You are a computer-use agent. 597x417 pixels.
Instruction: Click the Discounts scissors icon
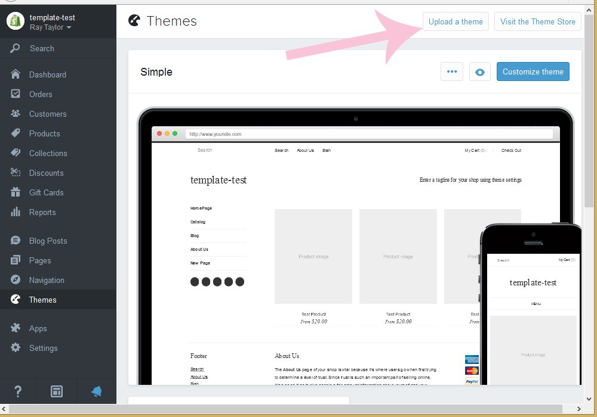click(16, 172)
